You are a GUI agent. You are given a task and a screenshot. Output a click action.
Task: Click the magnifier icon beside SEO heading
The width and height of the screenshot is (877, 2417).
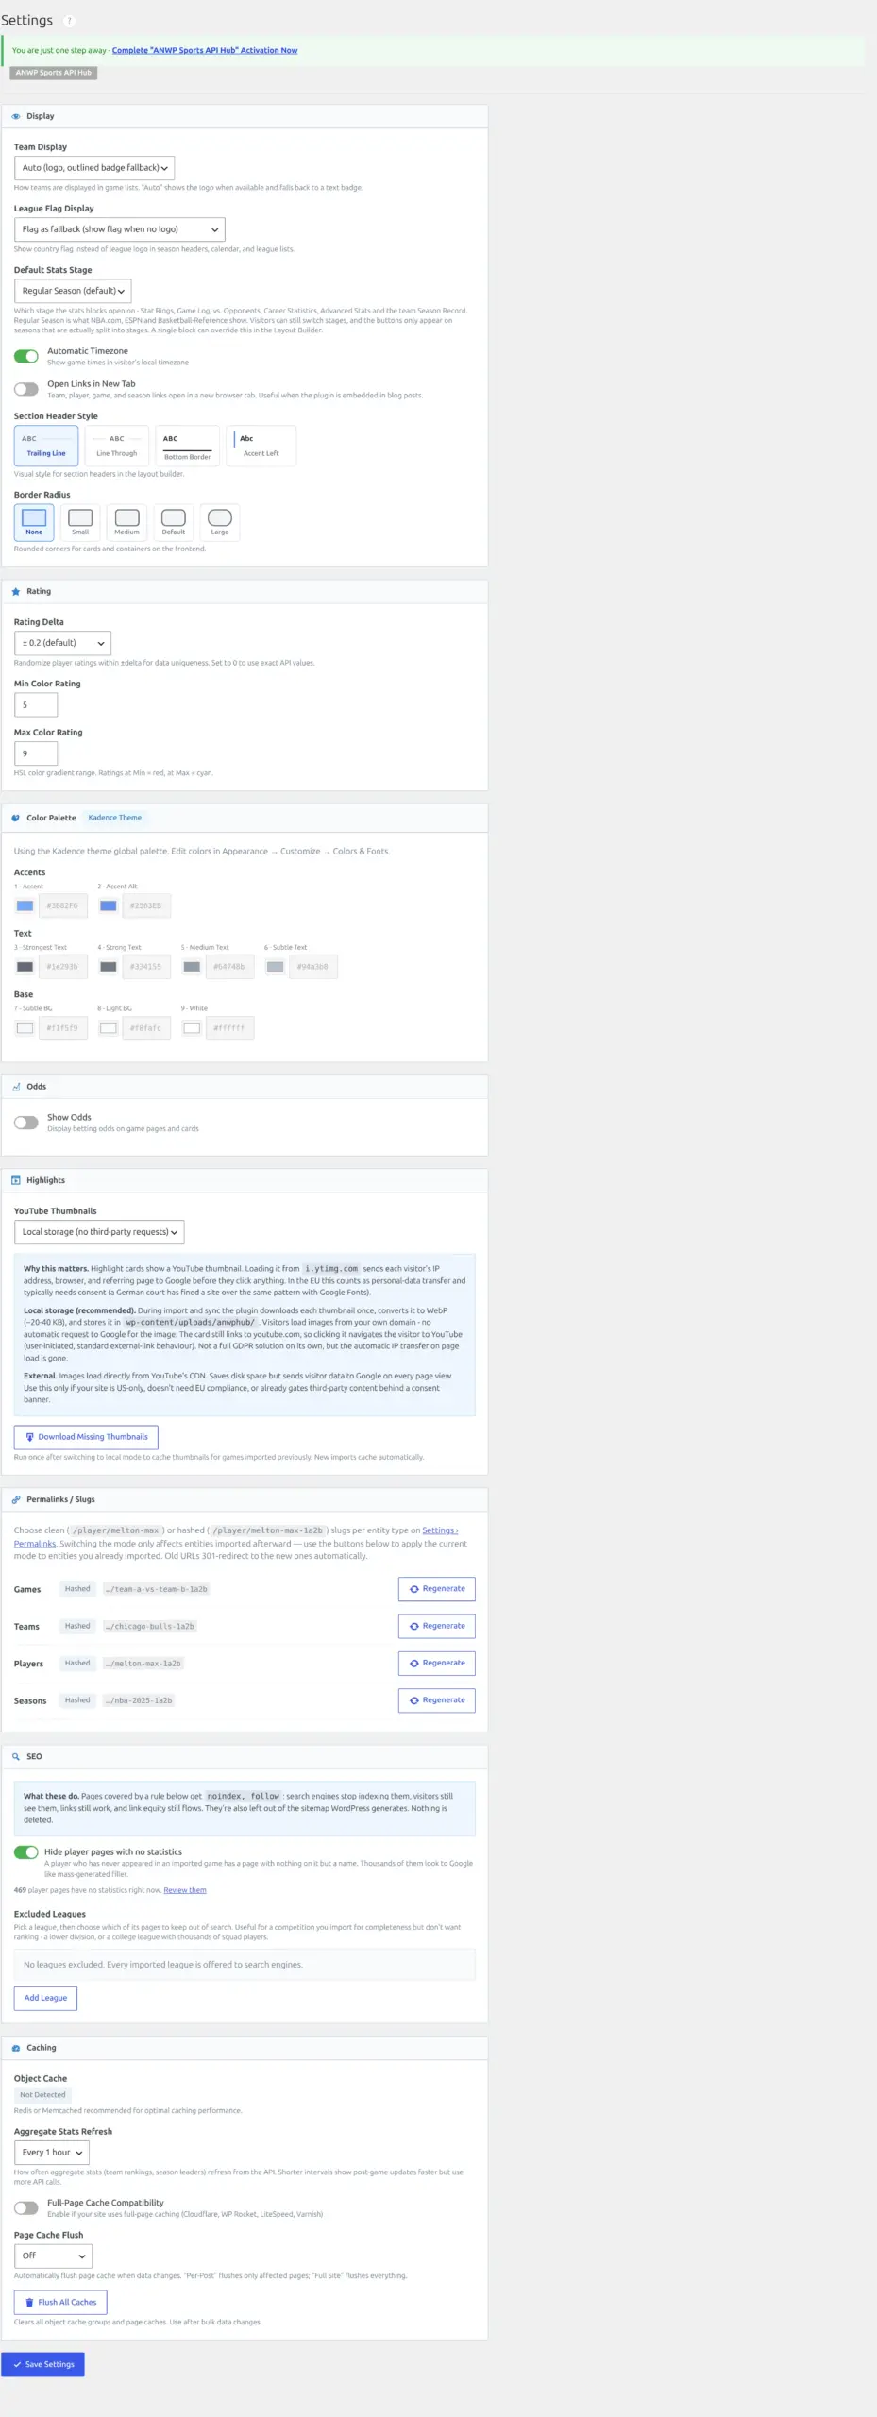tap(16, 1756)
